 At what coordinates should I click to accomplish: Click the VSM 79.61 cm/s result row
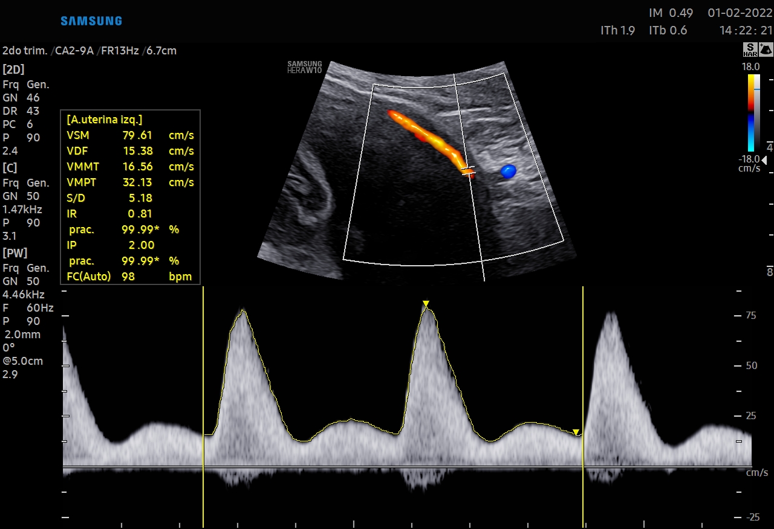[130, 135]
